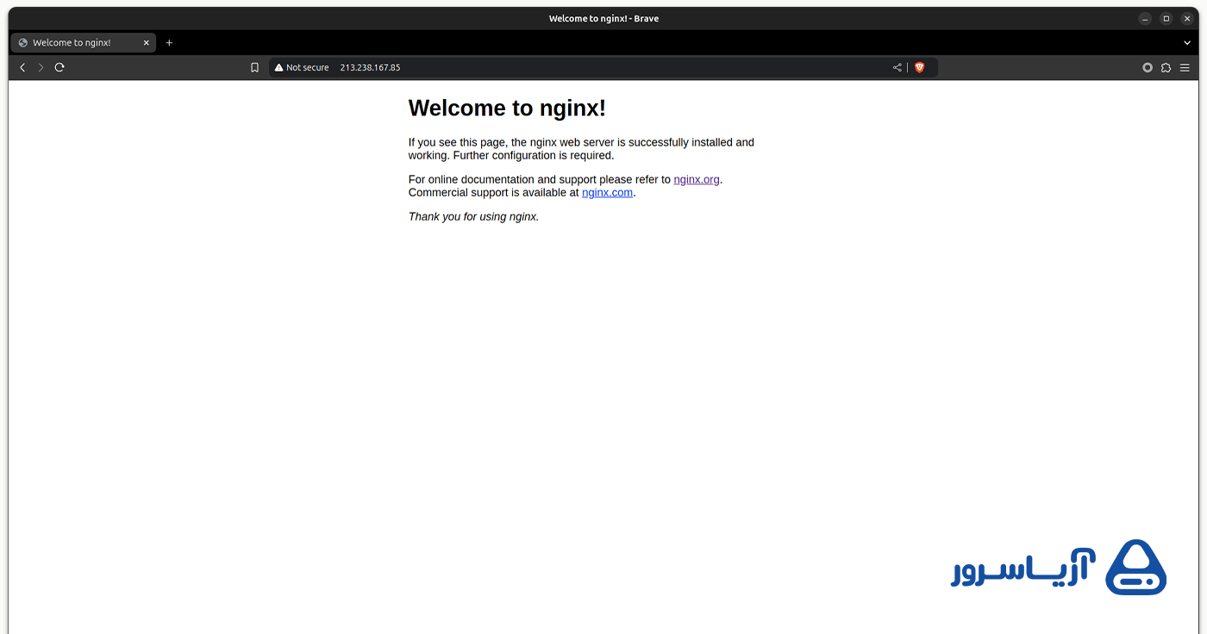Open Brave Rewards icon in toolbar
This screenshot has height=634, width=1207.
(x=1148, y=67)
